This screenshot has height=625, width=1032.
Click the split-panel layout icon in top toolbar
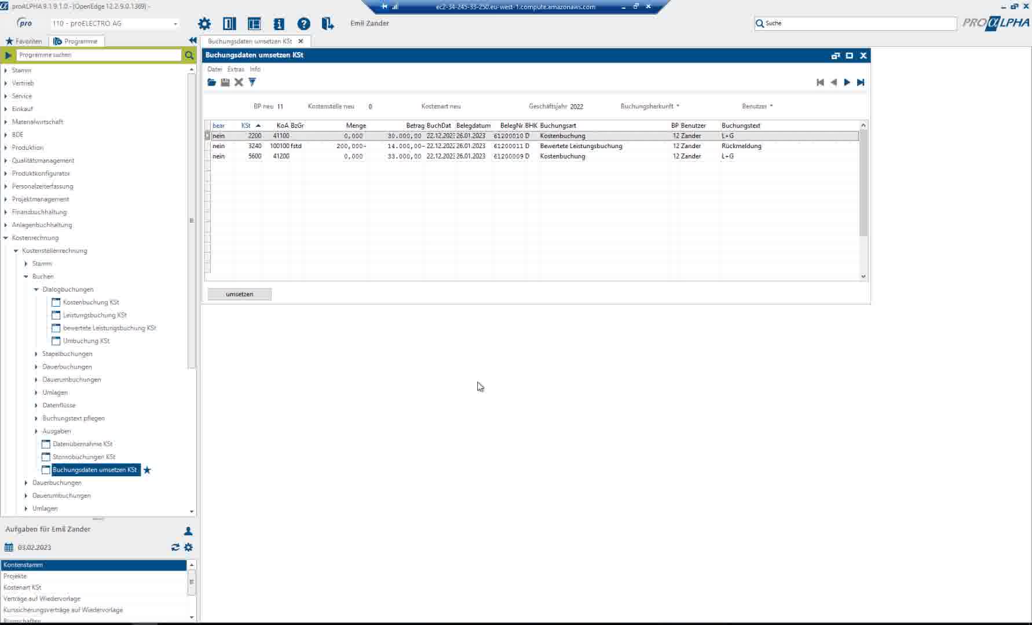(229, 24)
